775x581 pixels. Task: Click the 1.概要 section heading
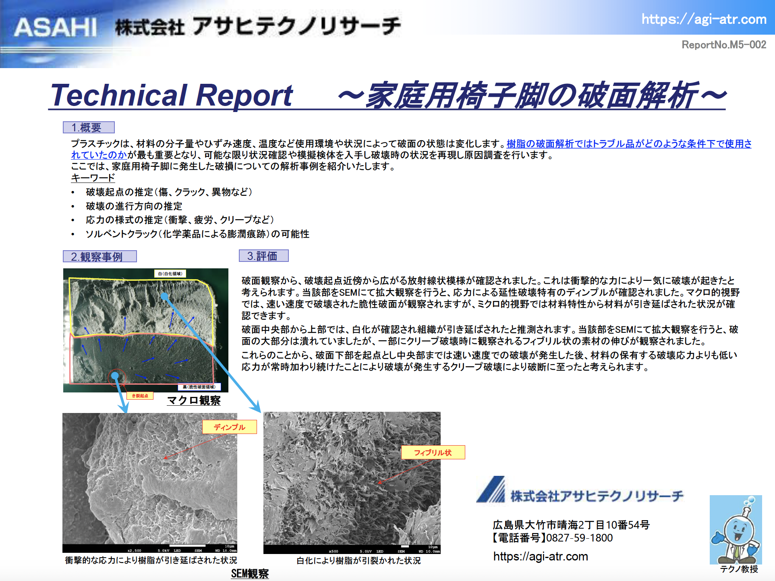point(89,127)
